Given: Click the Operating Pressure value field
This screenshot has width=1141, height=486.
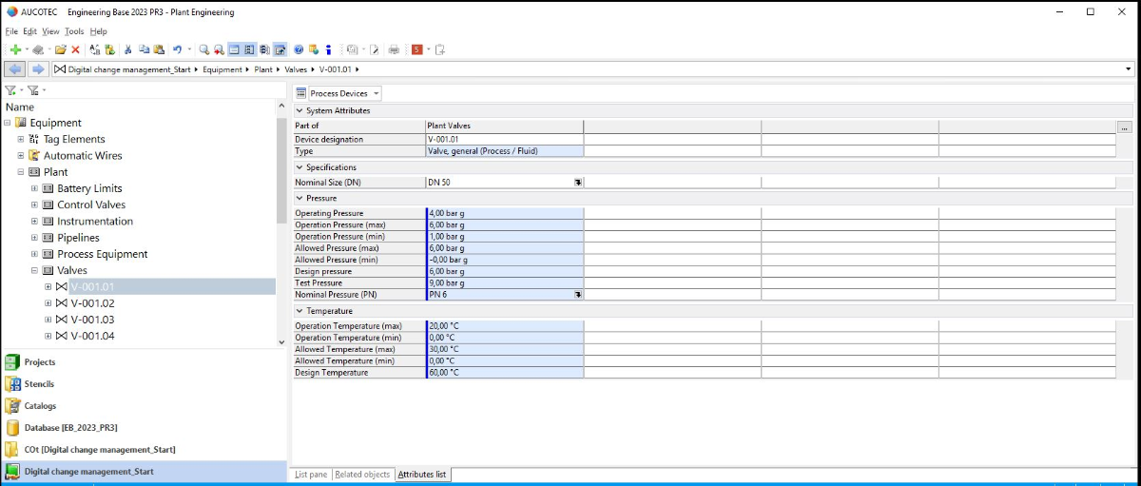Looking at the screenshot, I should (x=504, y=213).
